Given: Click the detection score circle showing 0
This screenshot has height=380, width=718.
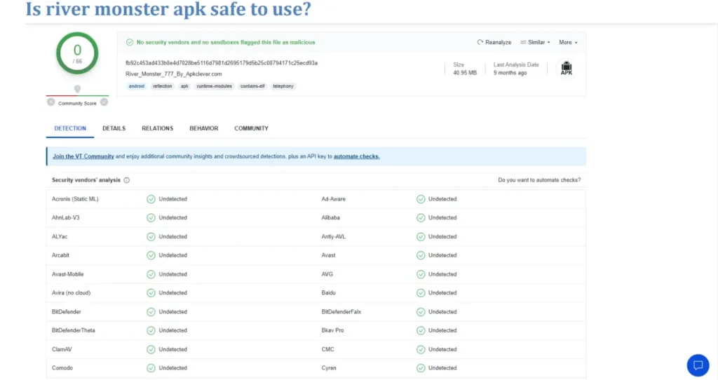Looking at the screenshot, I should (77, 53).
